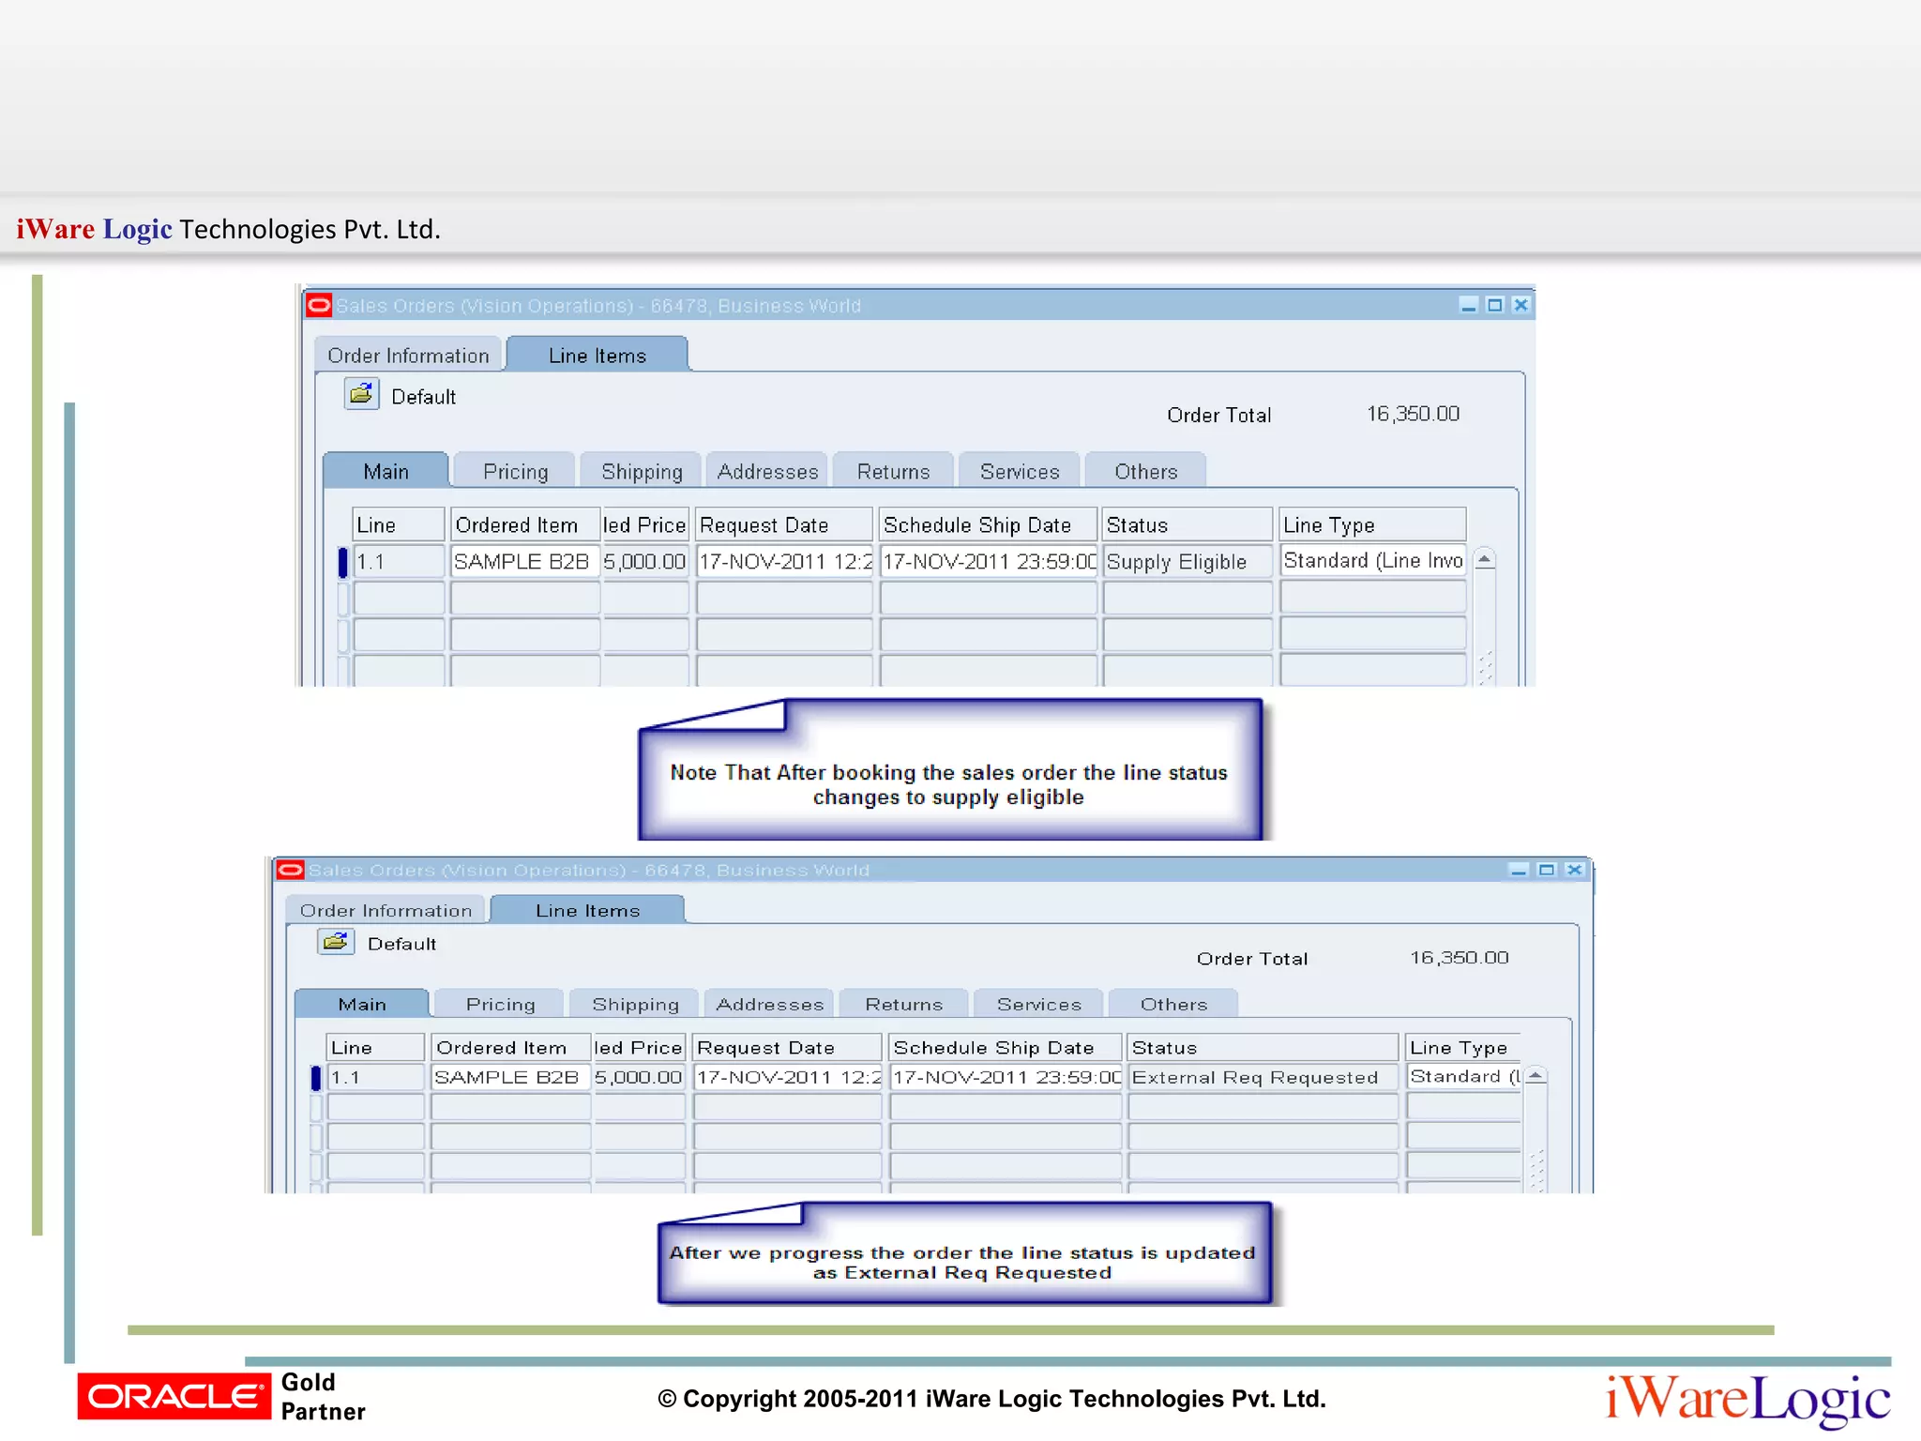Click Order Total 16,350.00 in upper window

click(1413, 414)
